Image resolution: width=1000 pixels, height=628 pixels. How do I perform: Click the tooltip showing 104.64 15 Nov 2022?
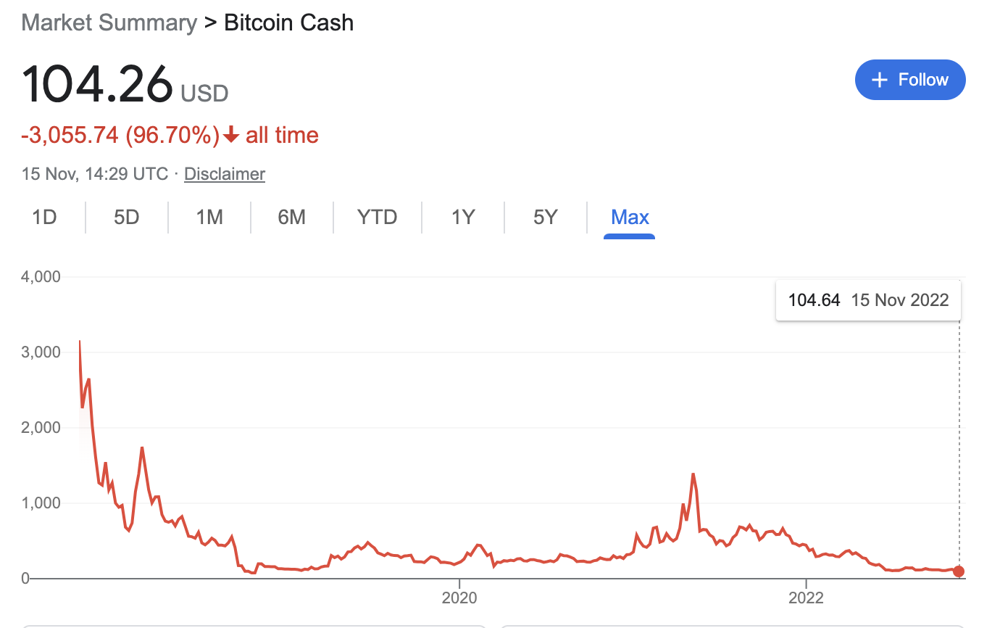coord(867,299)
